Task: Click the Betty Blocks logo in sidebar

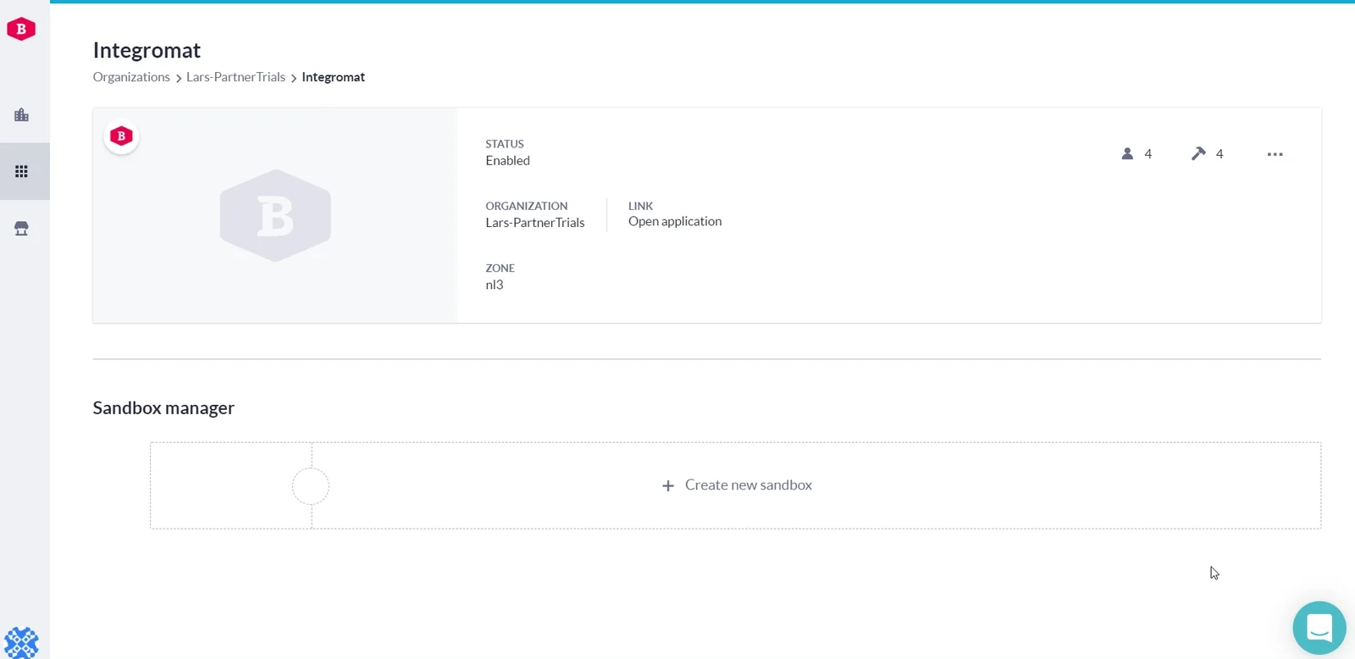Action: tap(21, 29)
